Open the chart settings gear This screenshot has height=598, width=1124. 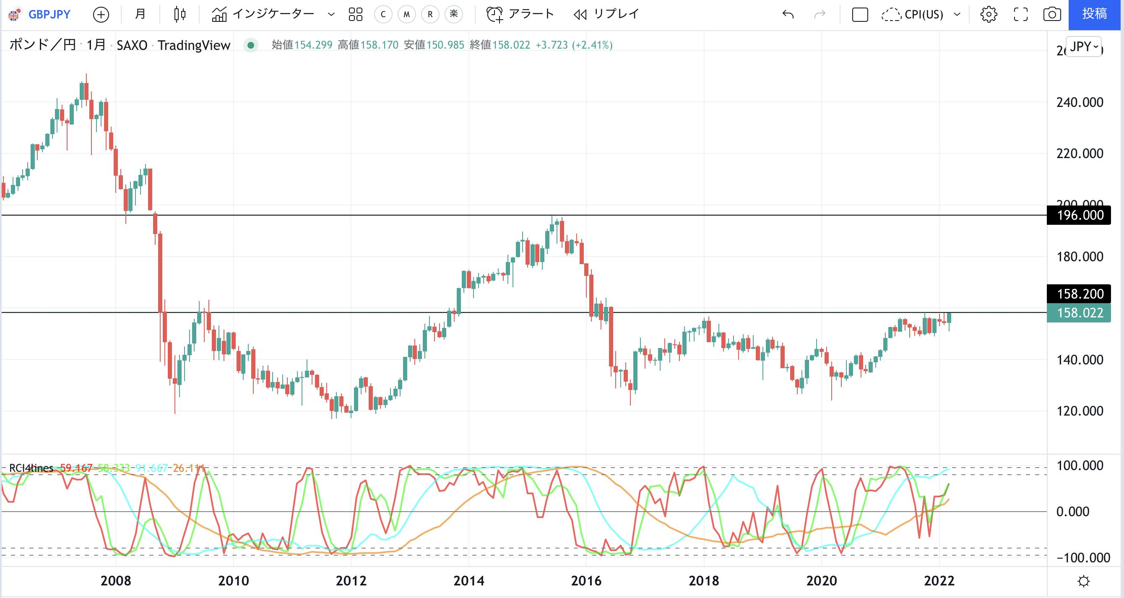(x=988, y=15)
